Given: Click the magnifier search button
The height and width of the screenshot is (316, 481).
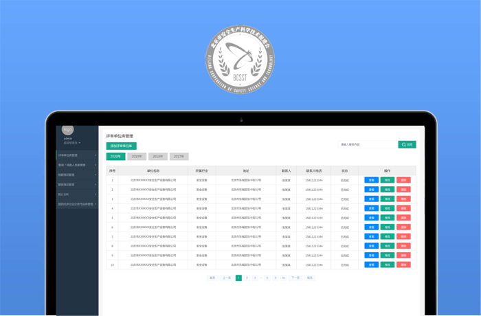Looking at the screenshot, I should pyautogui.click(x=407, y=144).
